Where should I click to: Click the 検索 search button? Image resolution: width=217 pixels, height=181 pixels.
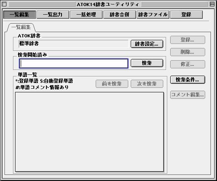pyautogui.click(x=147, y=63)
